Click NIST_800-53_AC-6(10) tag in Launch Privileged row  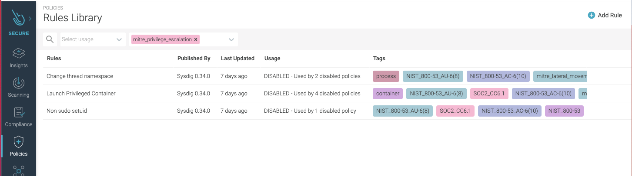click(543, 94)
